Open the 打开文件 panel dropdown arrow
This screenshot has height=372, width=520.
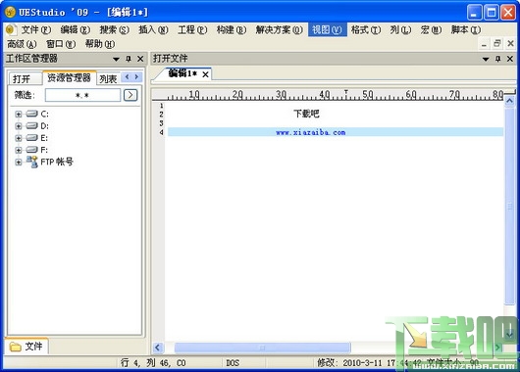pyautogui.click(x=486, y=60)
